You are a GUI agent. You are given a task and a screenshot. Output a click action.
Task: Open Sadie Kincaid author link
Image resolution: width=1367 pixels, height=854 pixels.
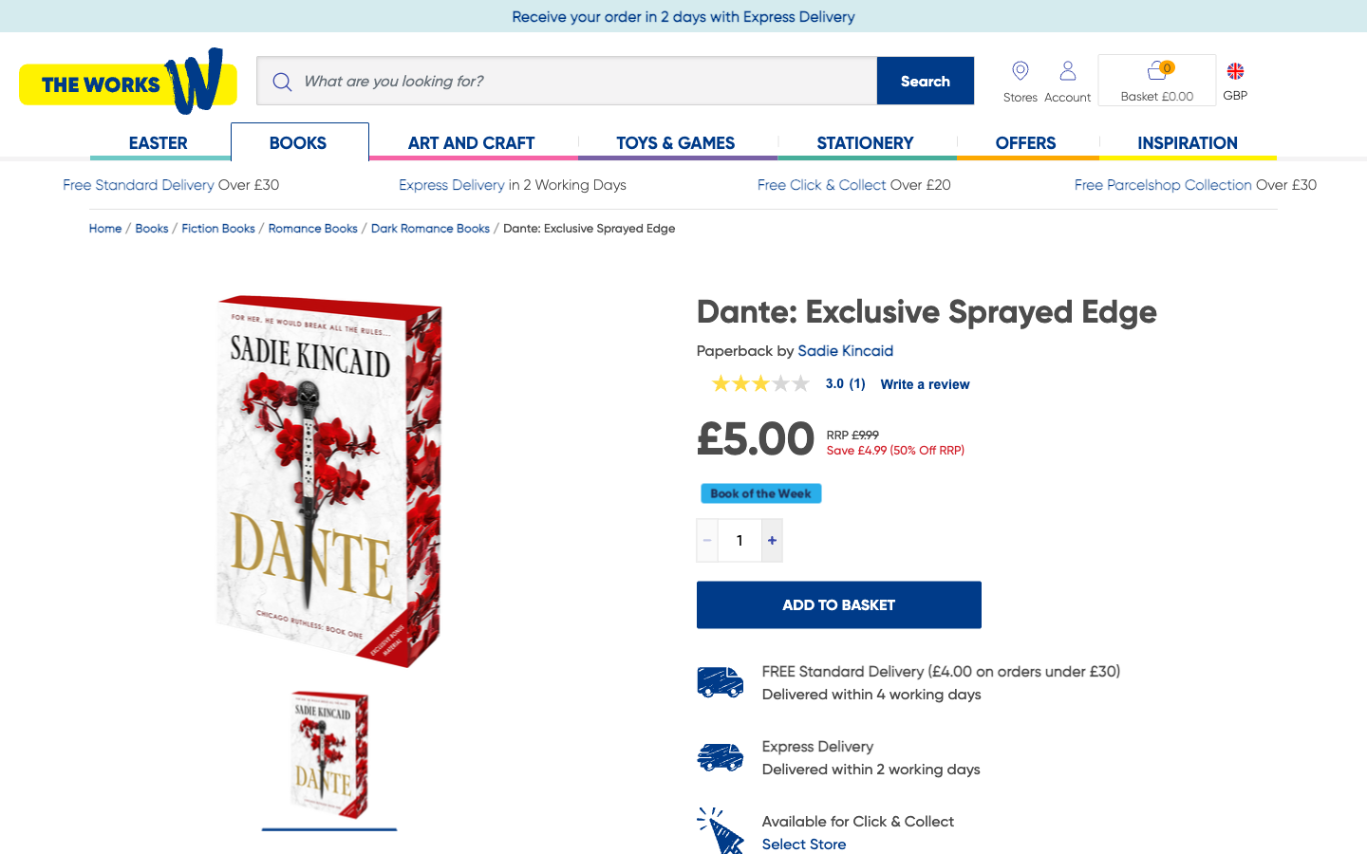845,351
